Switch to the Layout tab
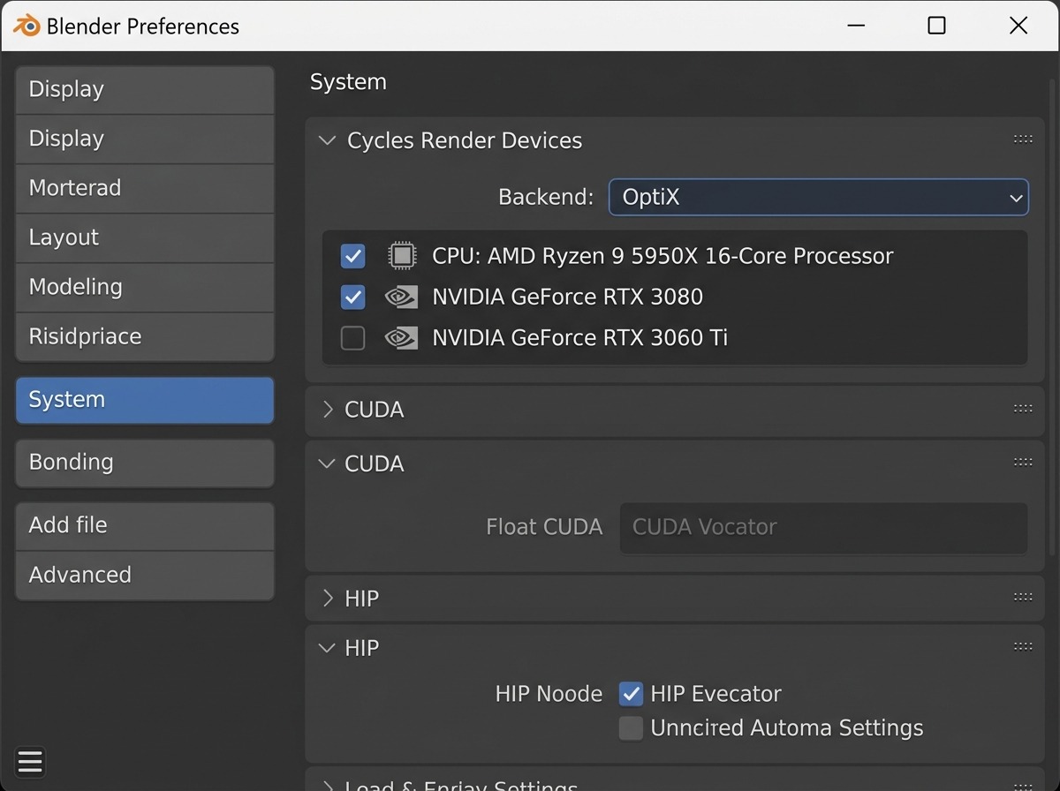This screenshot has height=791, width=1060. [145, 237]
